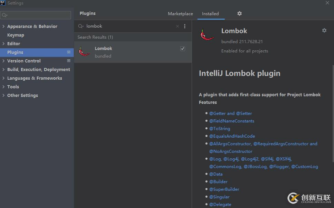This screenshot has width=334, height=208.
Task: Click the plugin description vertical scrollbar
Action: [333, 113]
